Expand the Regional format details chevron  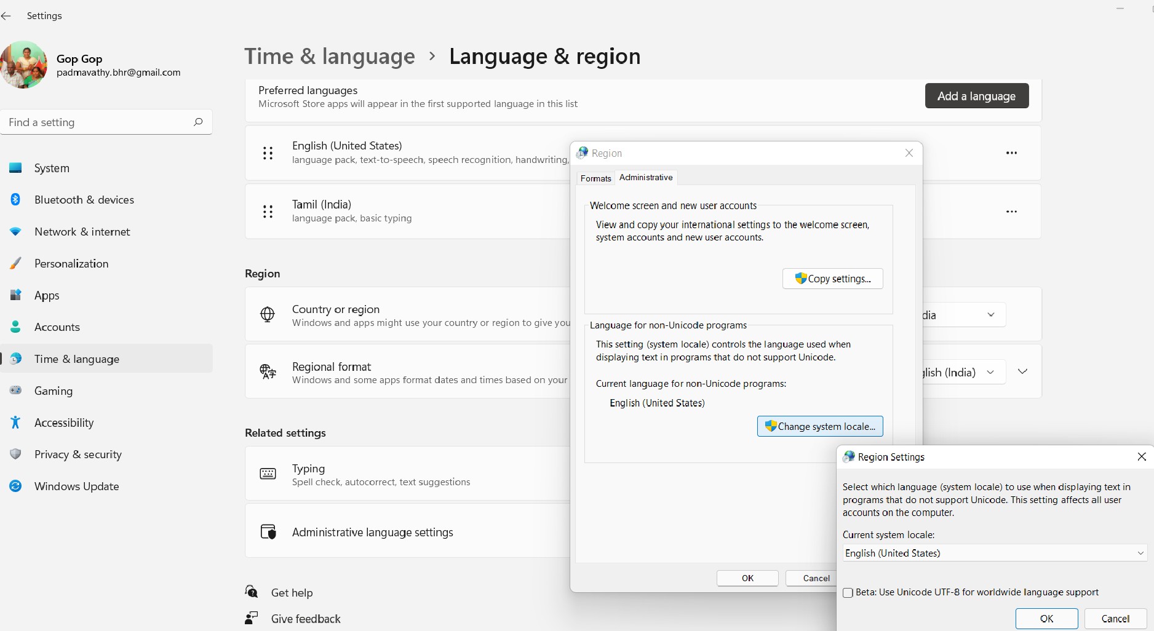click(x=1022, y=371)
